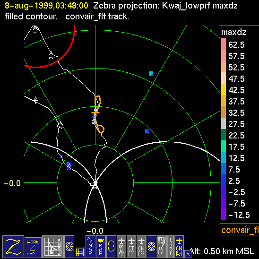Image resolution: width=259 pixels, height=259 pixels.
Task: Click the radar-ring icon next to CN FAA
Action: pyautogui.click(x=151, y=247)
